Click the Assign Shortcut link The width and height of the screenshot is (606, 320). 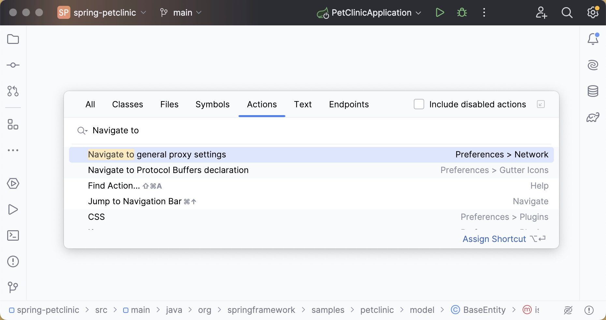pyautogui.click(x=494, y=239)
